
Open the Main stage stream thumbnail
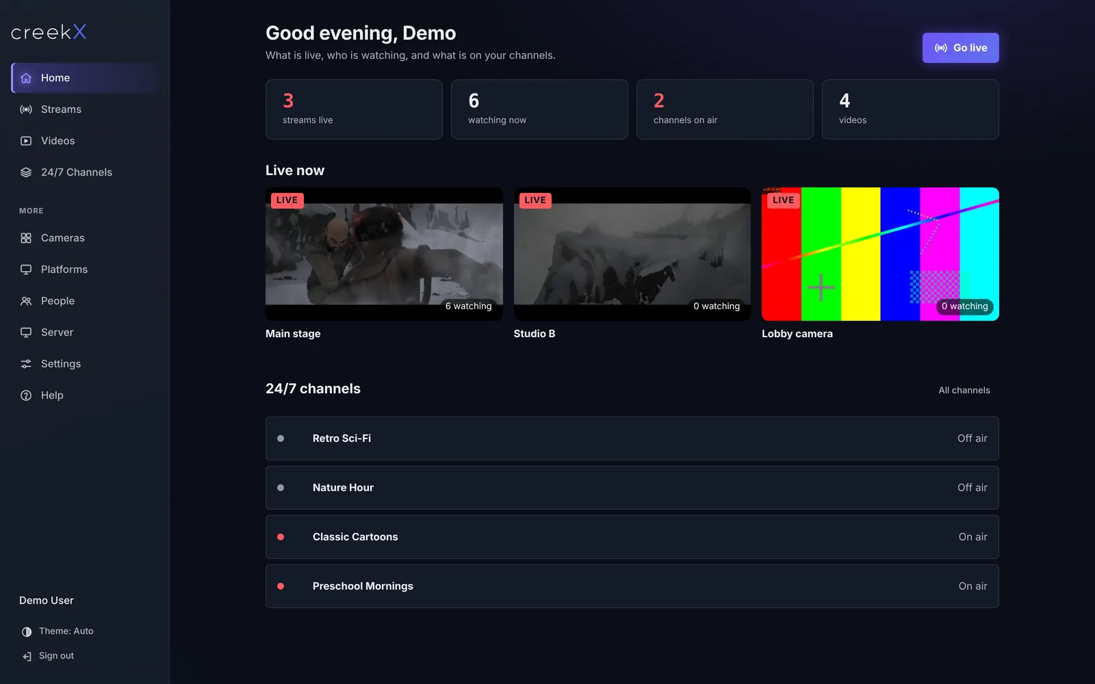(x=384, y=254)
